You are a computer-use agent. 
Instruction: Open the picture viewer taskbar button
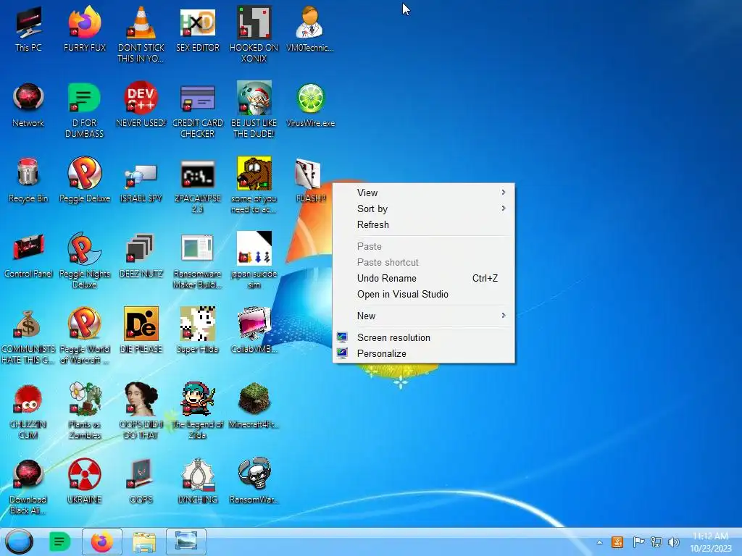(x=186, y=542)
